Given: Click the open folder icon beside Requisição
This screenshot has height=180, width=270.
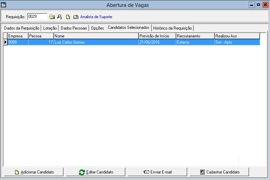Looking at the screenshot, I should click(52, 16).
